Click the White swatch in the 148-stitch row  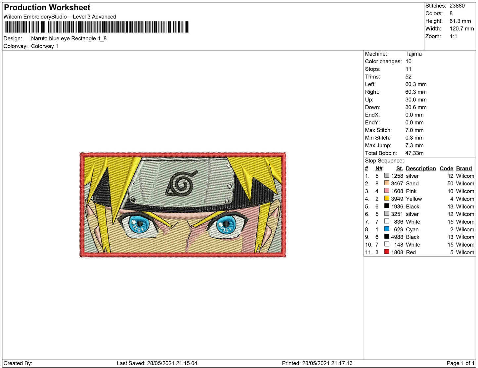coord(387,244)
